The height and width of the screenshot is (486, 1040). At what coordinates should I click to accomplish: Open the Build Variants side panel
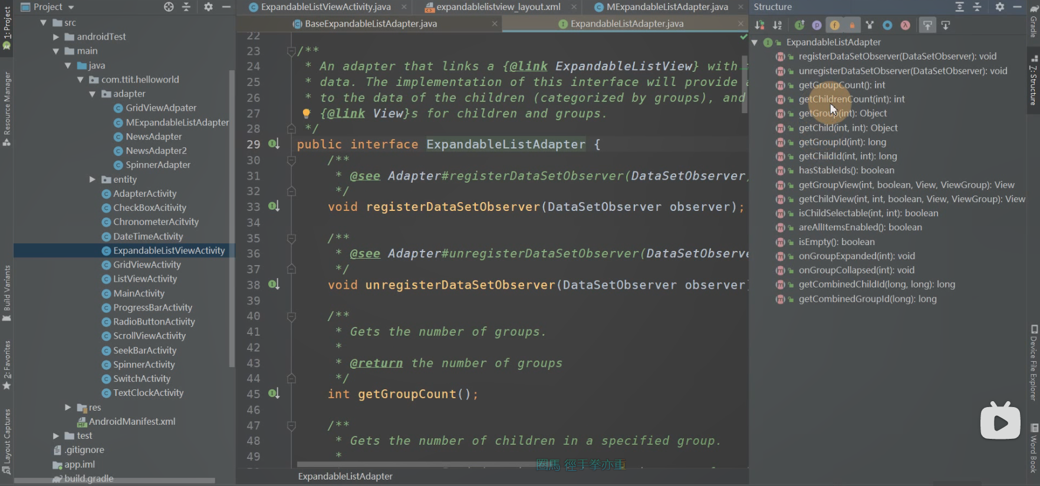(x=6, y=293)
